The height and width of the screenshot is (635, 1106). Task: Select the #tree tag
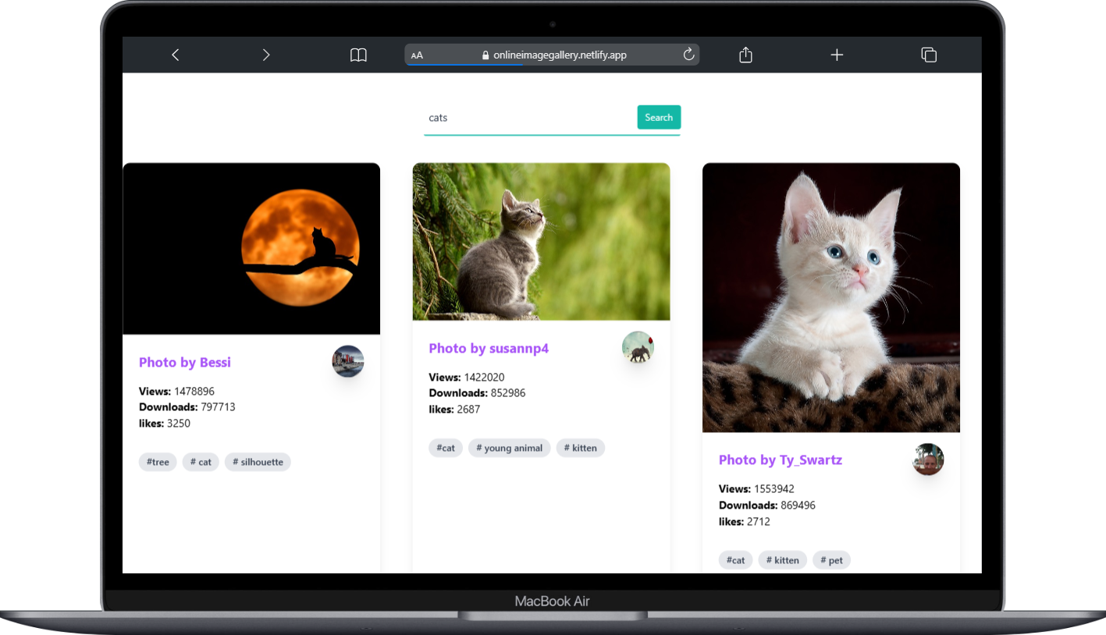click(158, 462)
